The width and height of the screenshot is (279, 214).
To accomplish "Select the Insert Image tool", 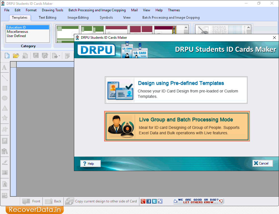I will tap(5, 141).
